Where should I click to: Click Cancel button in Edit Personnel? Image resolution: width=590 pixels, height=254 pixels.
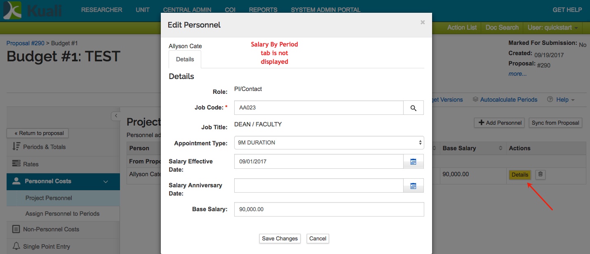click(318, 239)
